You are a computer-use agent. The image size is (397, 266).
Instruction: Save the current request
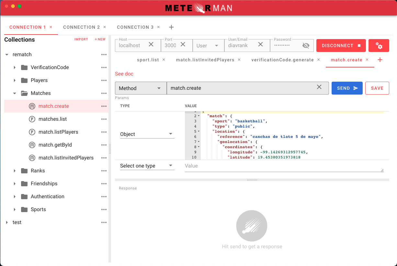[377, 88]
